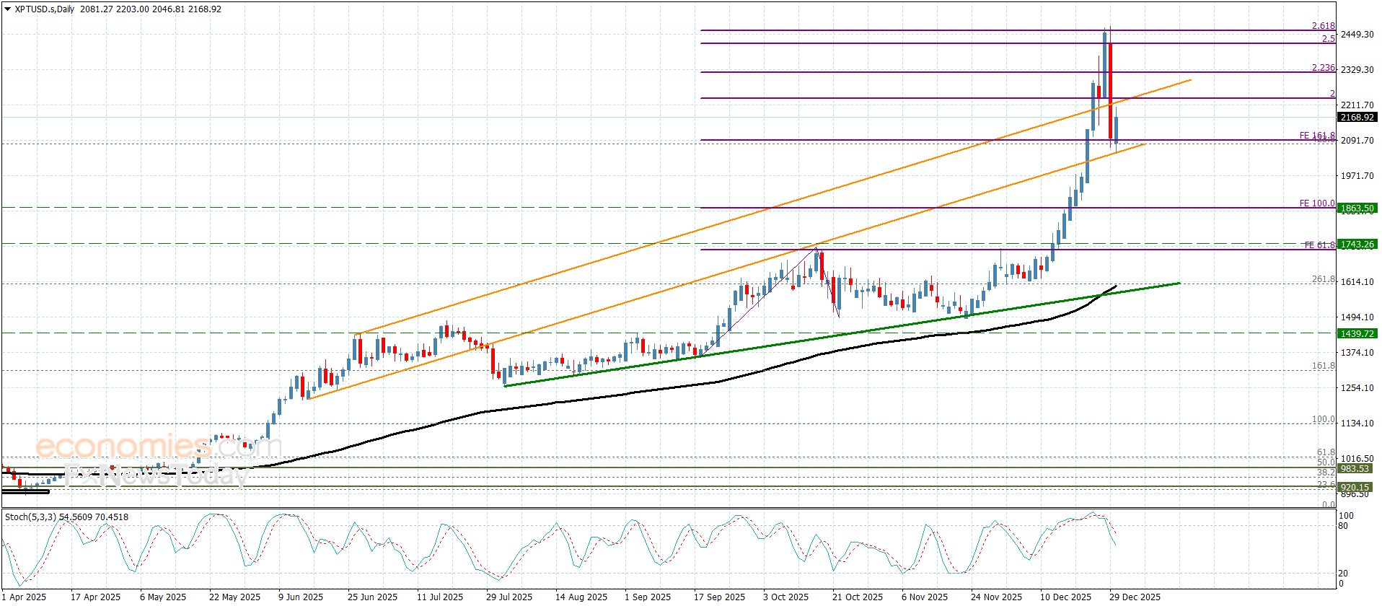Screen dimensions: 1382x606
Task: Select the green 1863.50 price level tag
Action: (x=1357, y=208)
